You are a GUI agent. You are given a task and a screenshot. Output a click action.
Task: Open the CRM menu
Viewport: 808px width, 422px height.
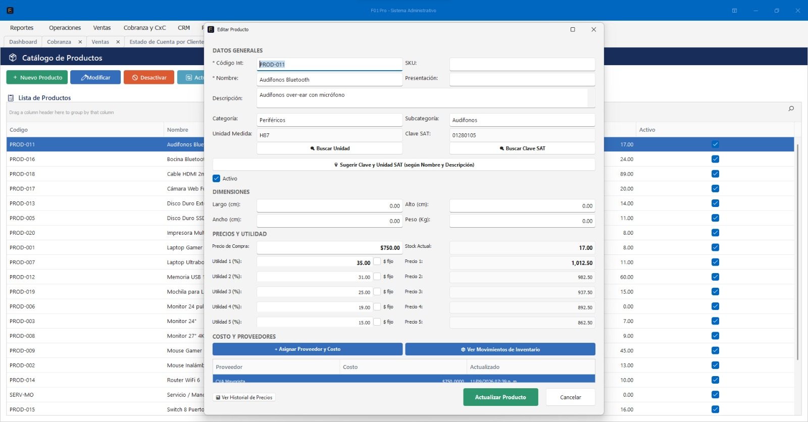pyautogui.click(x=184, y=28)
